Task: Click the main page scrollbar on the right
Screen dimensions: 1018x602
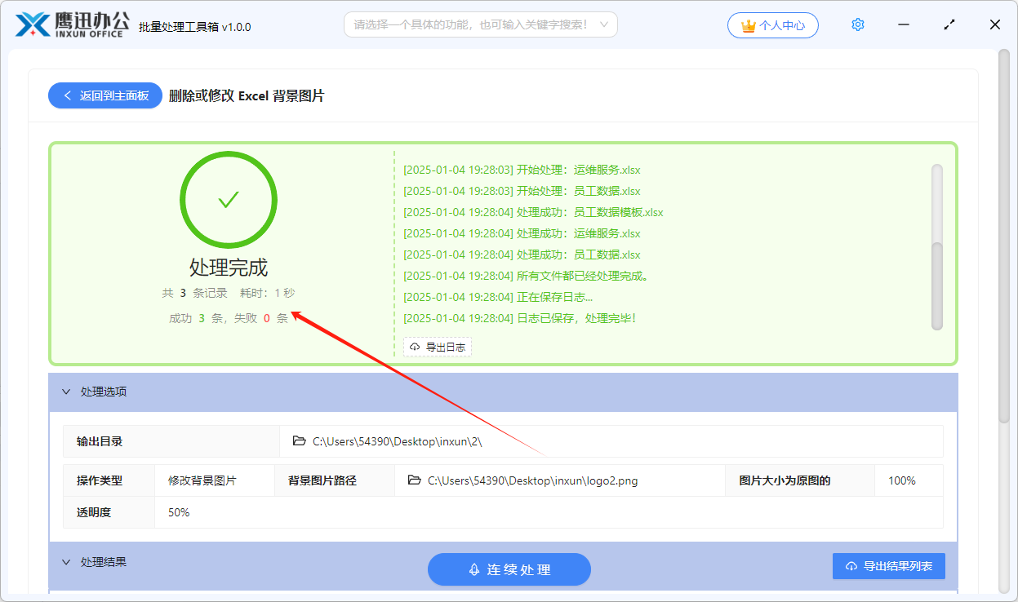Action: pyautogui.click(x=1003, y=237)
